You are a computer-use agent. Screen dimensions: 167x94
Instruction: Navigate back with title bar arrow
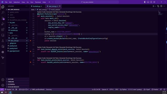point(50,2)
